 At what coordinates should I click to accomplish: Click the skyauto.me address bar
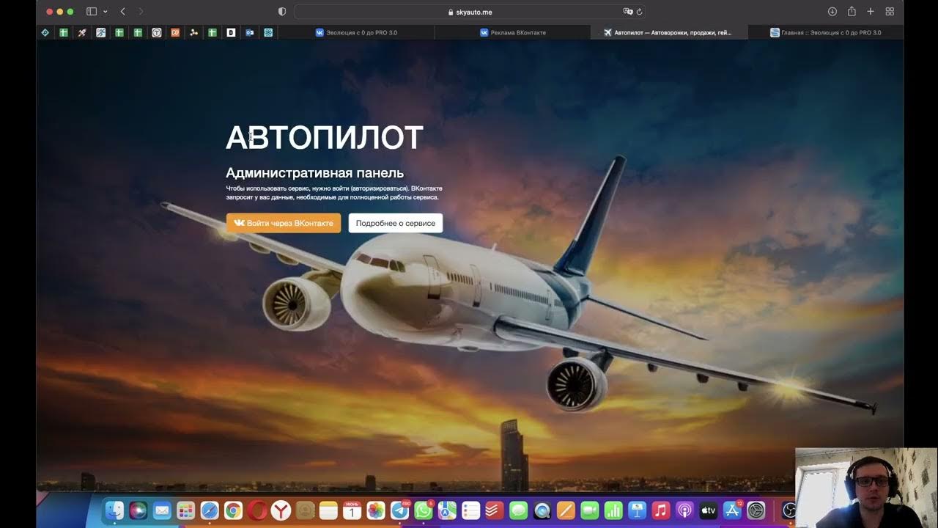[469, 12]
